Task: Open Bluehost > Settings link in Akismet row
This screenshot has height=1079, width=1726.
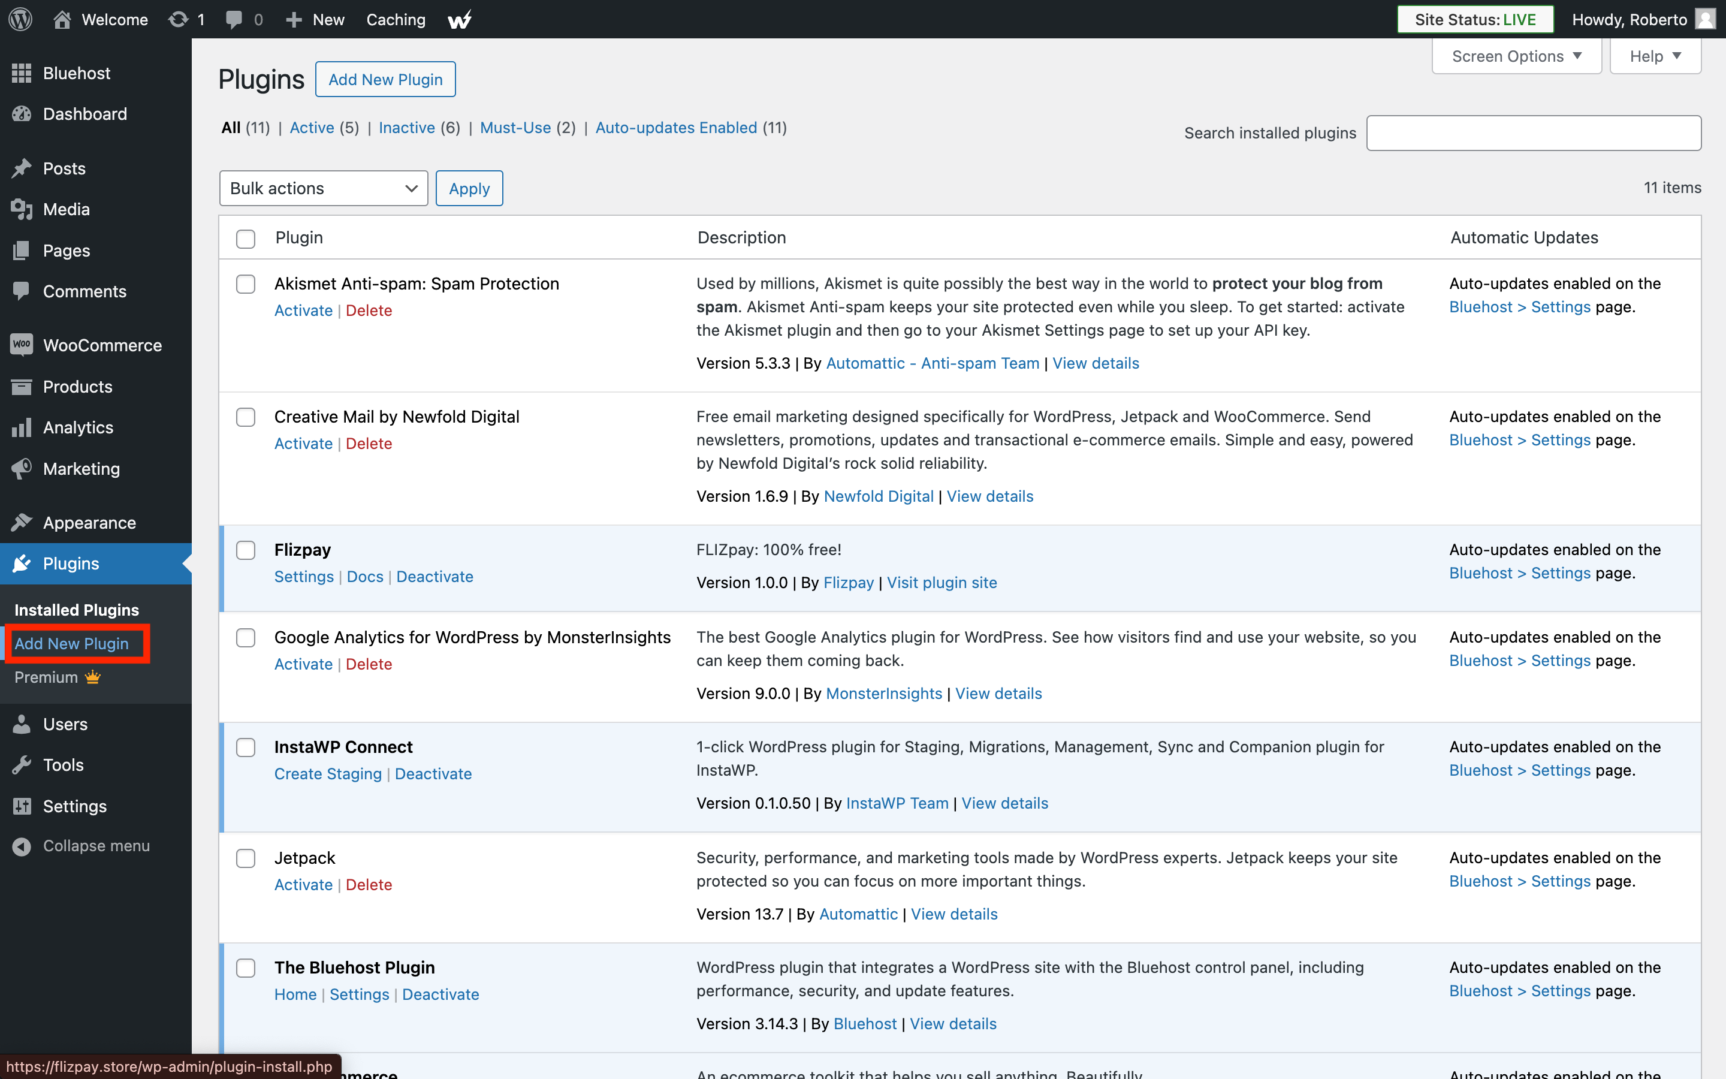Action: (1520, 307)
